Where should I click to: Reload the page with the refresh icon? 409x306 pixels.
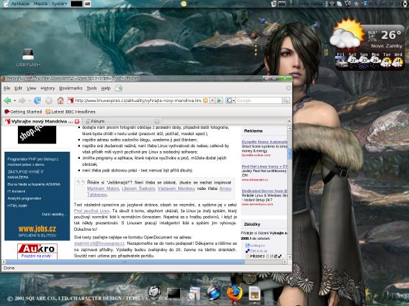pyautogui.click(x=37, y=101)
